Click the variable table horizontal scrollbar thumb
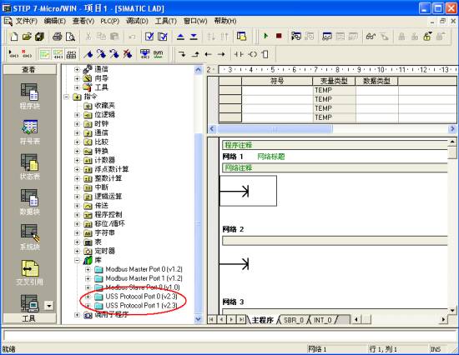The height and width of the screenshot is (355, 459). [x=275, y=129]
